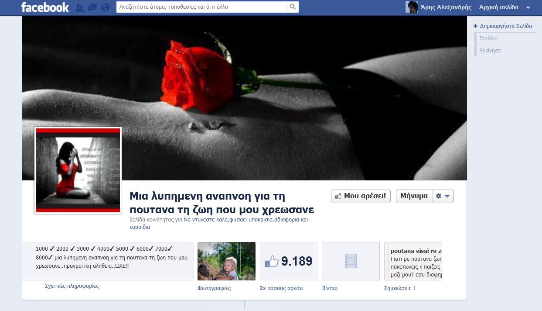Click the Μου αρέσει! like button

[361, 196]
